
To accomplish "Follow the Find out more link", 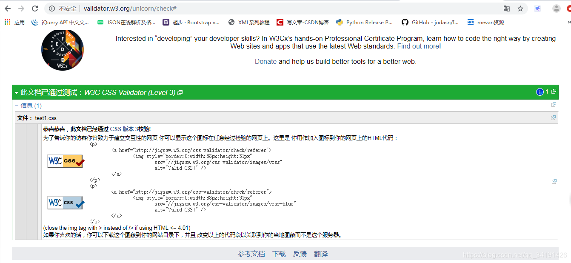I will (419, 46).
